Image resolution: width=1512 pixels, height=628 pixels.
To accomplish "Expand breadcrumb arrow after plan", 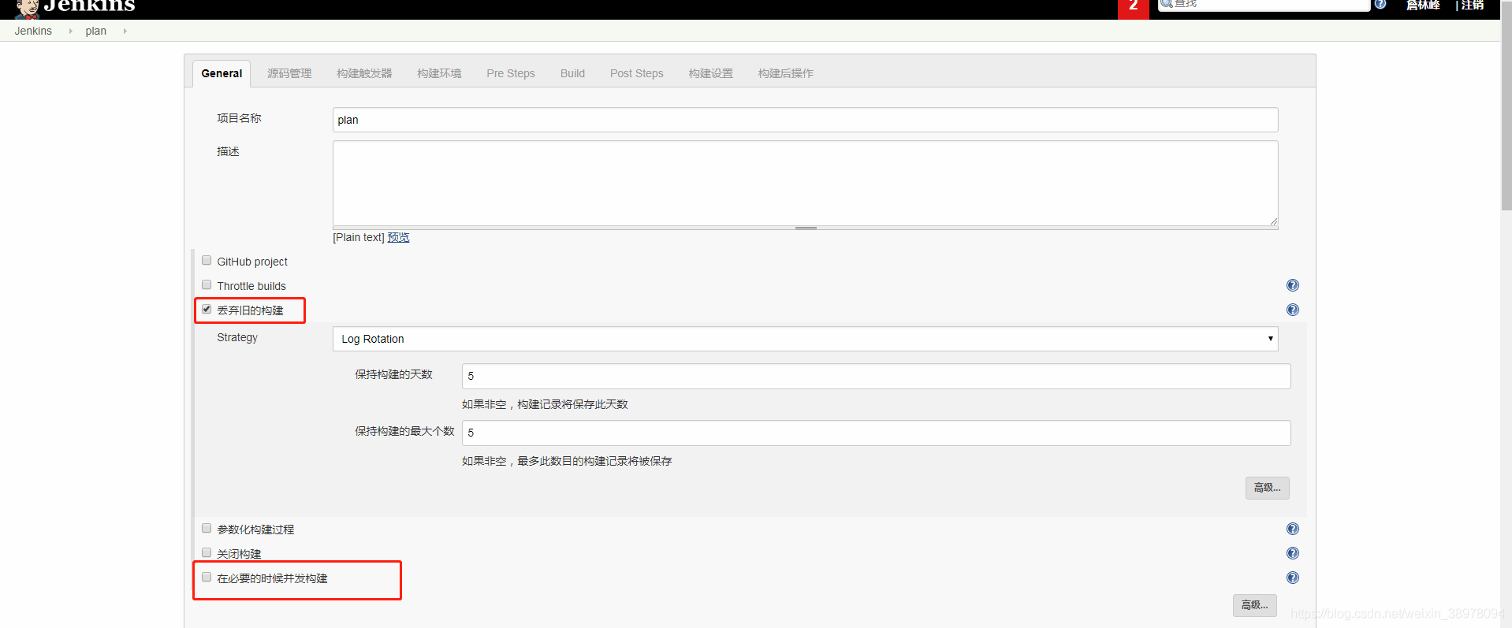I will 125,32.
